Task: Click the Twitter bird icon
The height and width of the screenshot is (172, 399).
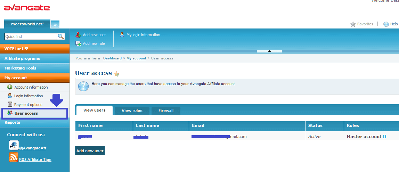Action: click(x=14, y=145)
